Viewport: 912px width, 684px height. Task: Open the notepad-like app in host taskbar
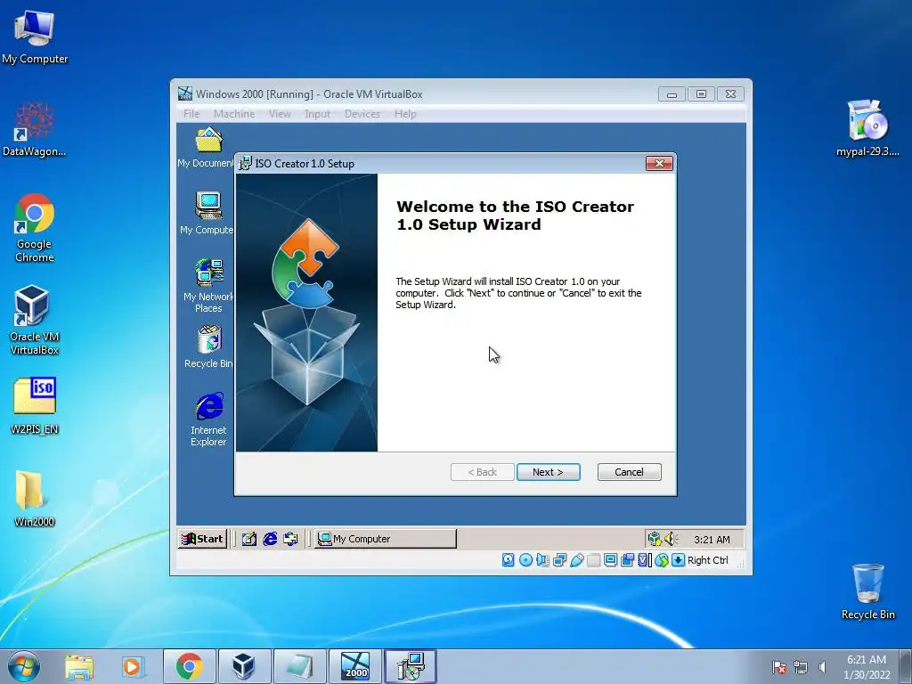coord(299,666)
